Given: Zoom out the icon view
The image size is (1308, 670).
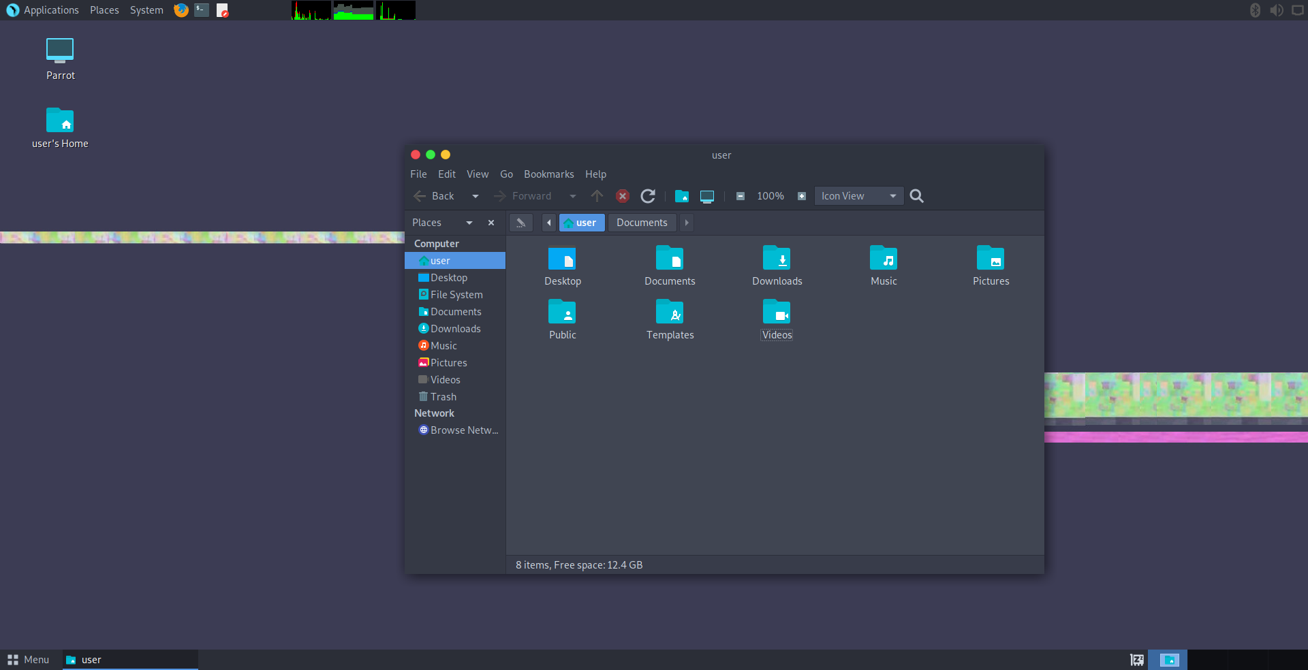Looking at the screenshot, I should click(x=740, y=196).
